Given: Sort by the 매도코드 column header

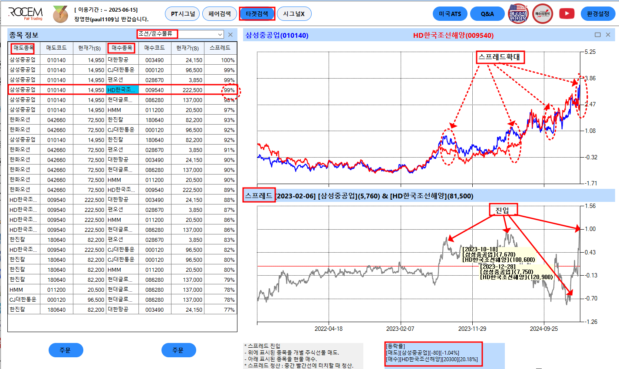Looking at the screenshot, I should click(x=56, y=48).
